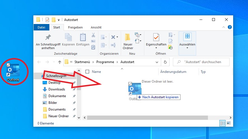Image resolution: width=248 pixels, height=139 pixels.
Task: Open the Freigeben tab
Action: point(75,27)
